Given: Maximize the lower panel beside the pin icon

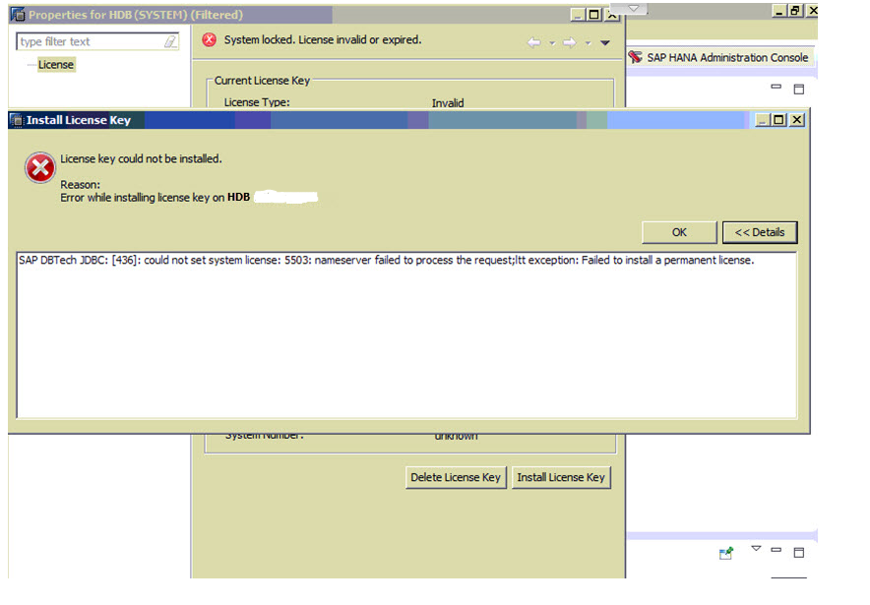Looking at the screenshot, I should [x=799, y=552].
